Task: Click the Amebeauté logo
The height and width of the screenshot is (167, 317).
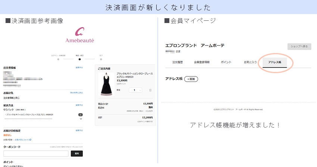Action: [x=79, y=37]
